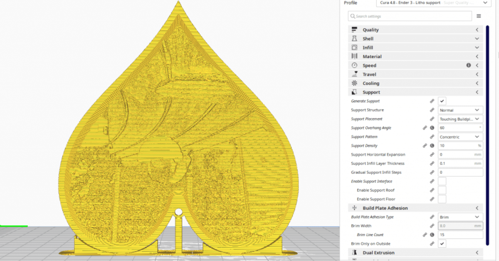This screenshot has width=499, height=261.
Task: Click the link icon beside Support Density
Action: click(x=425, y=145)
